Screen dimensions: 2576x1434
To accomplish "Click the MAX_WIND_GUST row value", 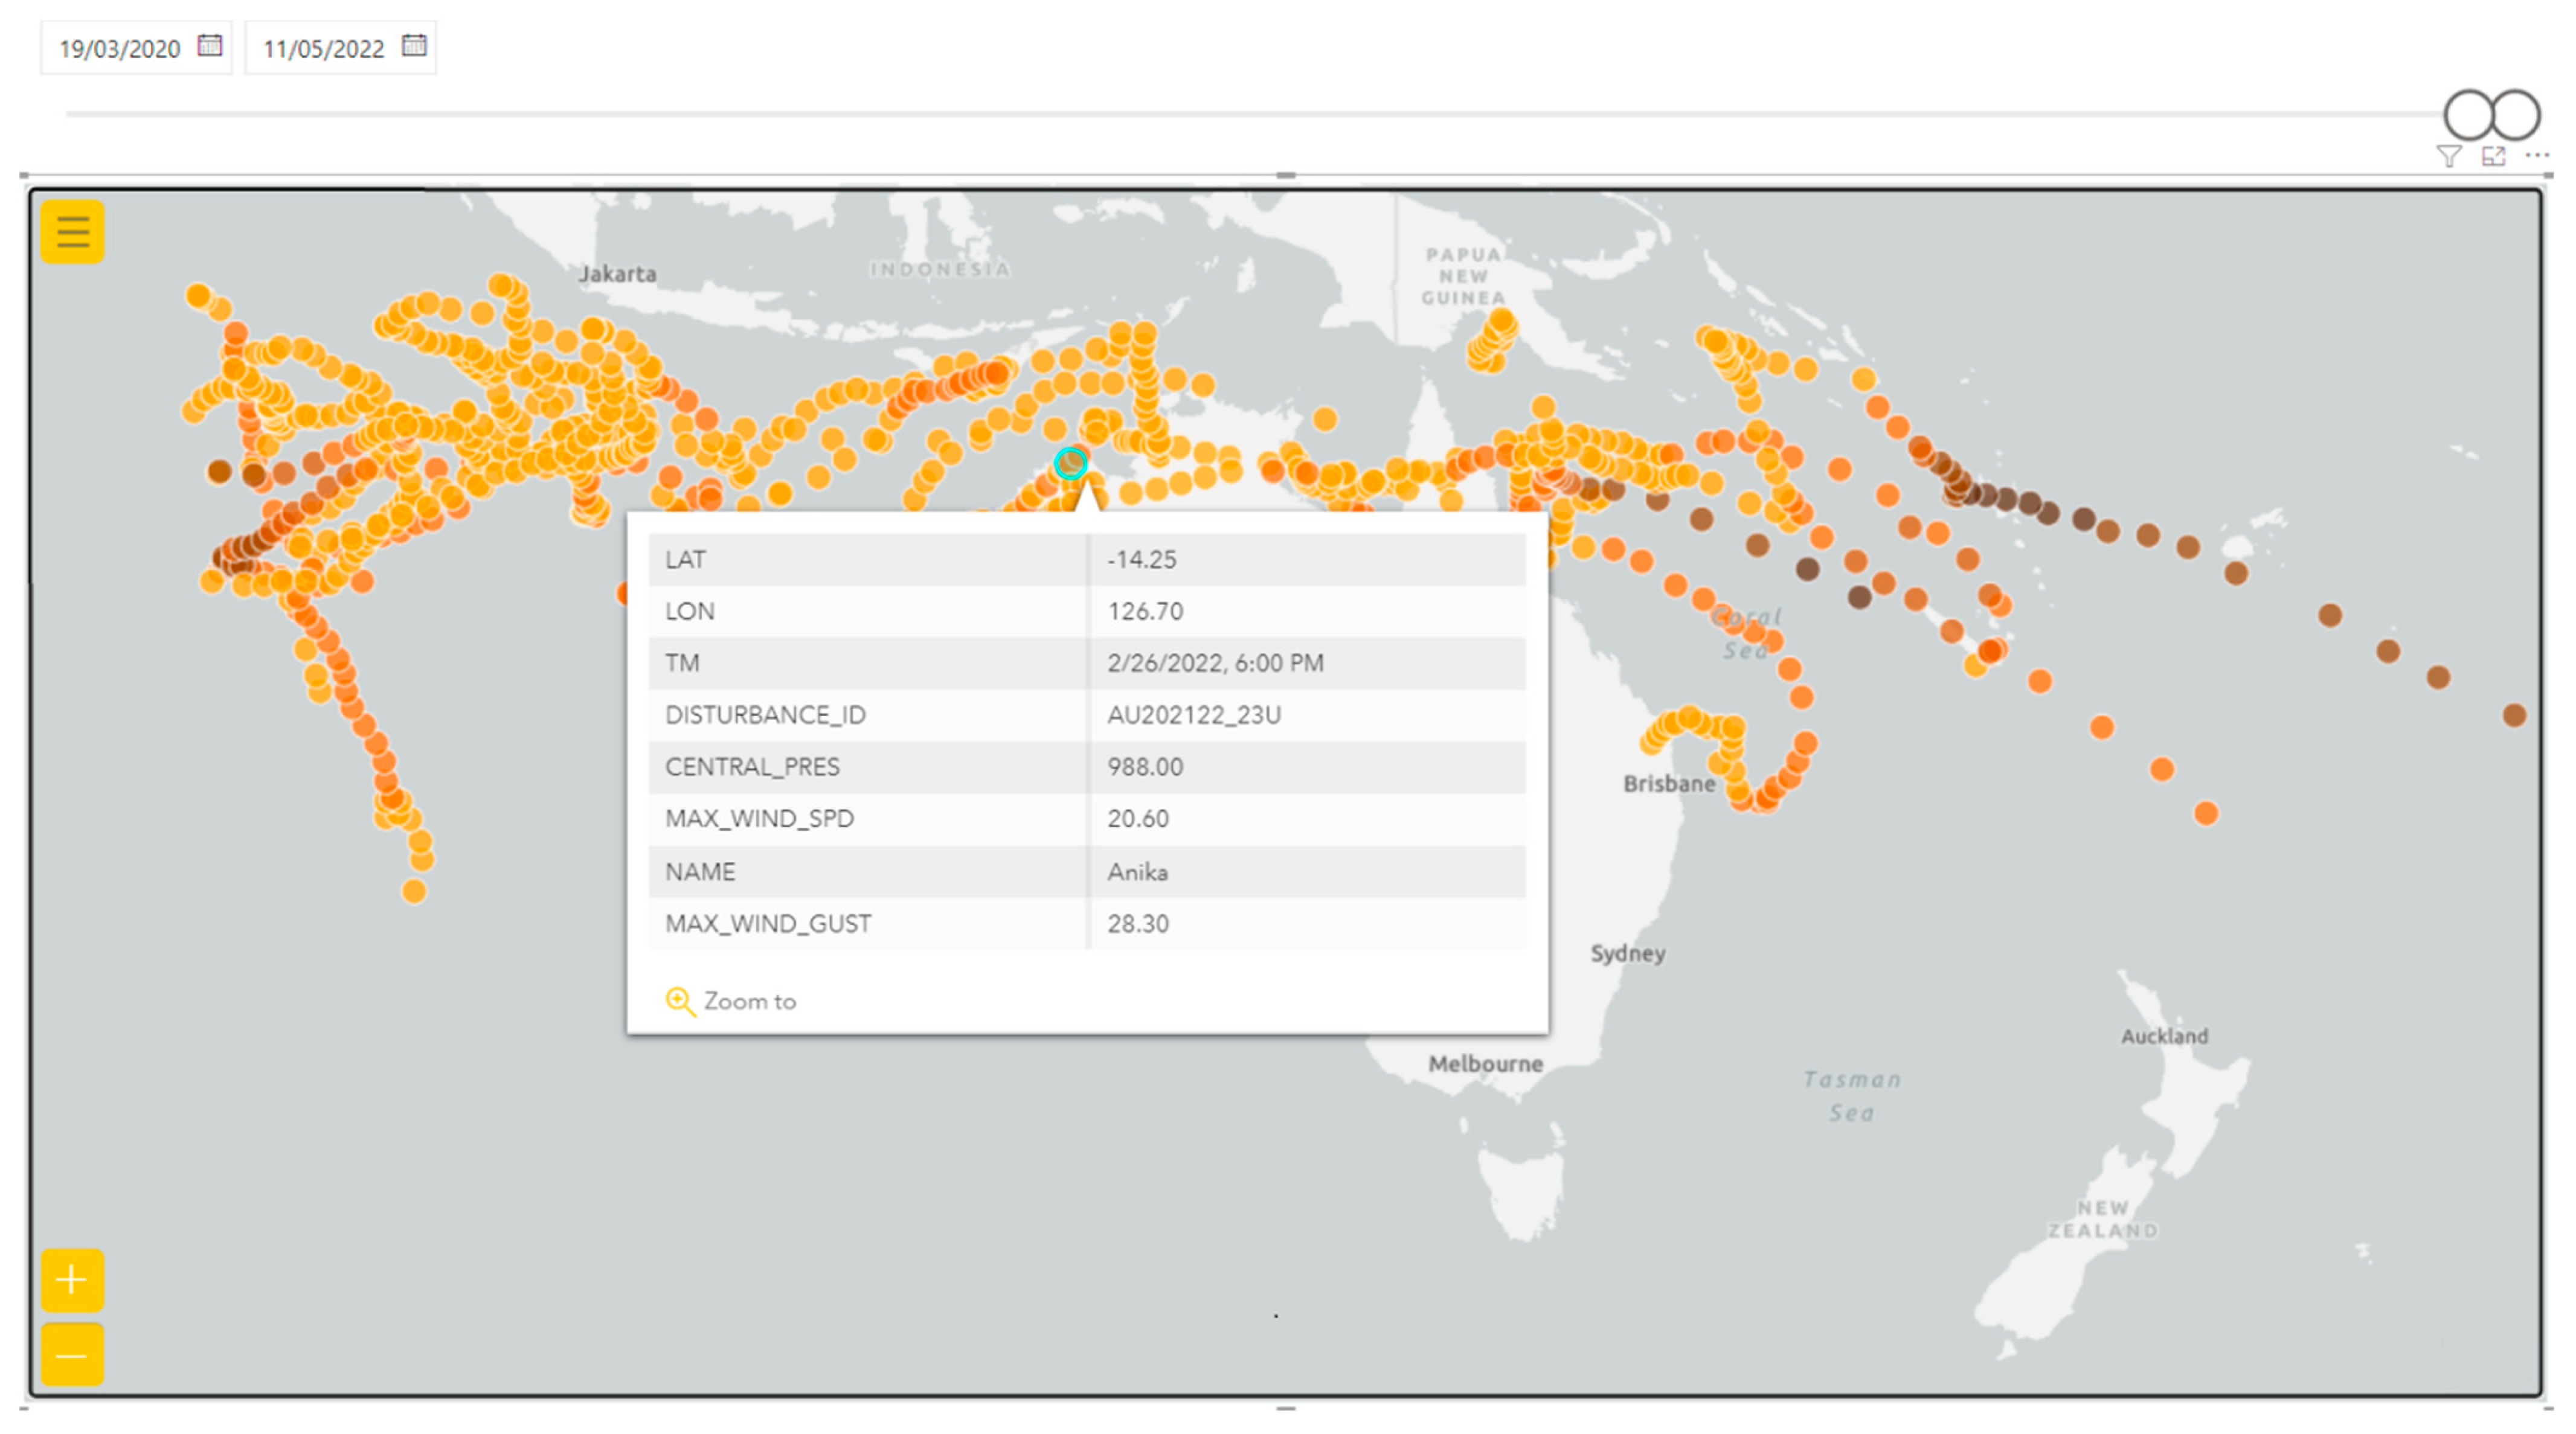I will (1138, 923).
